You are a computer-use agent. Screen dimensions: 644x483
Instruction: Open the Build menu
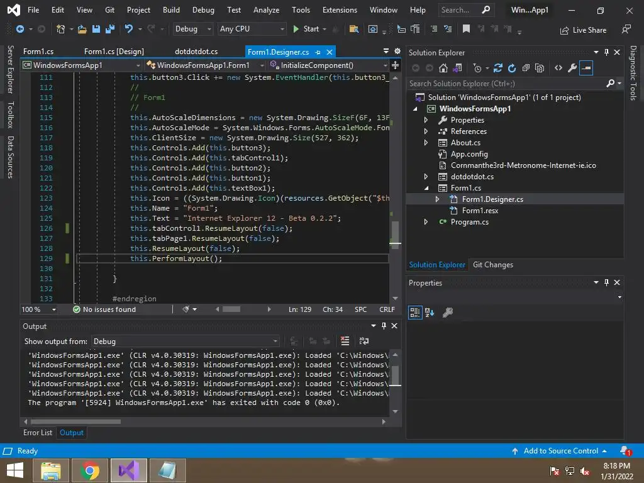coord(171,10)
